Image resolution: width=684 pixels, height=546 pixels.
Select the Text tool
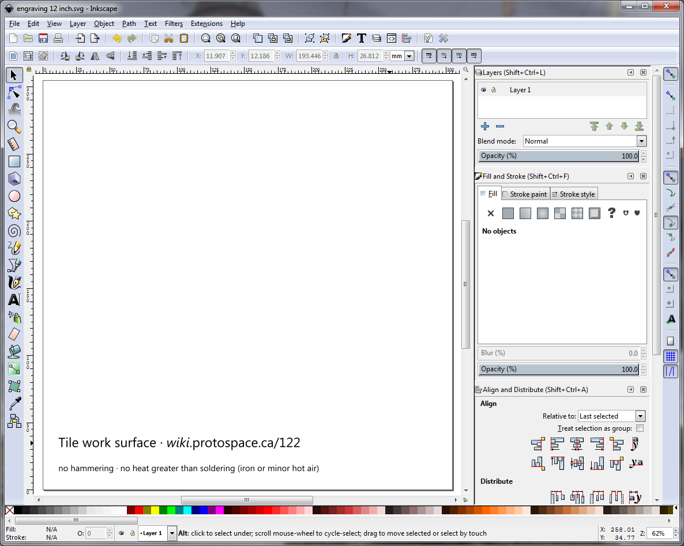(x=14, y=300)
